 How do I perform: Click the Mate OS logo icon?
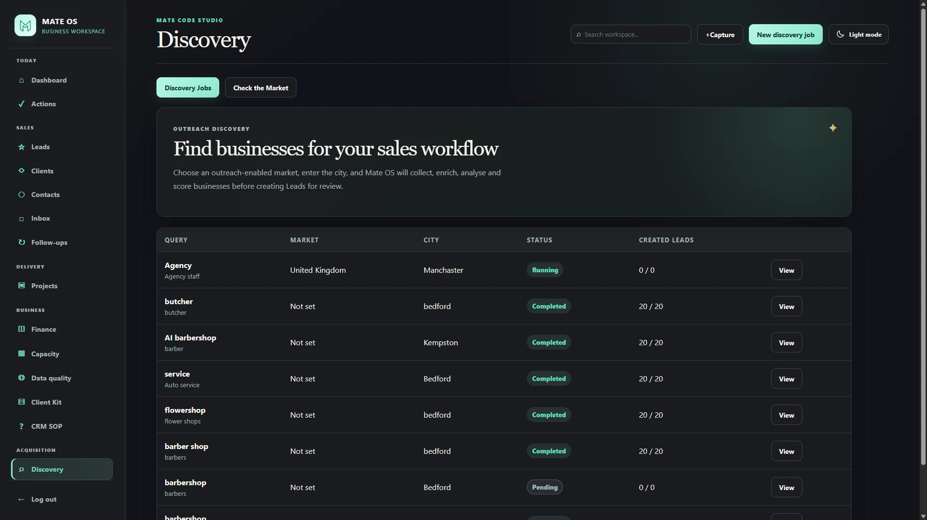click(25, 26)
